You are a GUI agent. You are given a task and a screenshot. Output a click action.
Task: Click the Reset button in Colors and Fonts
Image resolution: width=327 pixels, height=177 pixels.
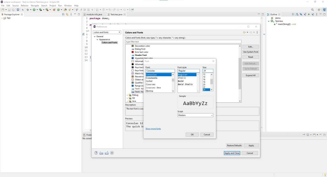coord(250,57)
